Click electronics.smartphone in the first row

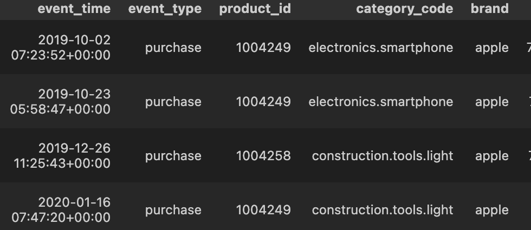pos(380,48)
